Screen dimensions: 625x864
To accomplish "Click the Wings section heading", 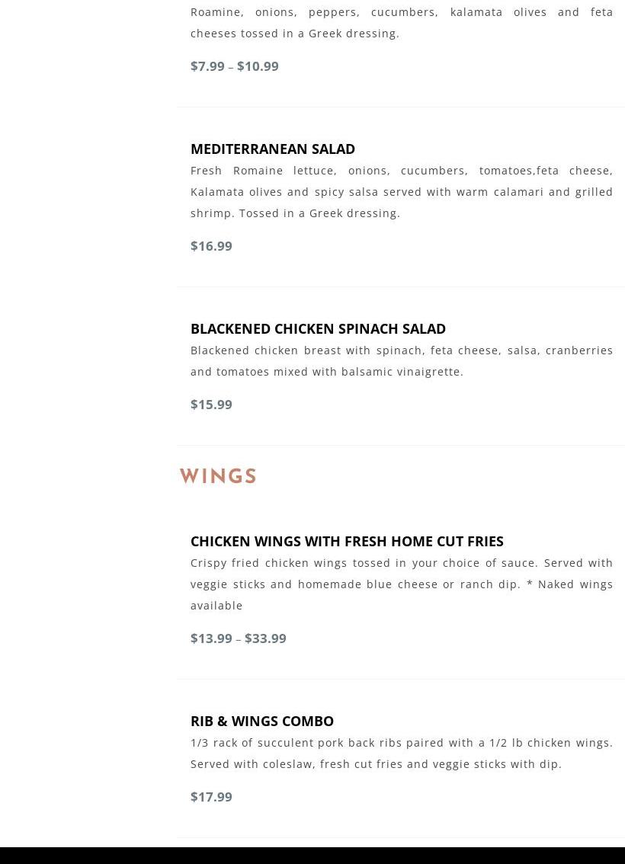I will coord(218,476).
